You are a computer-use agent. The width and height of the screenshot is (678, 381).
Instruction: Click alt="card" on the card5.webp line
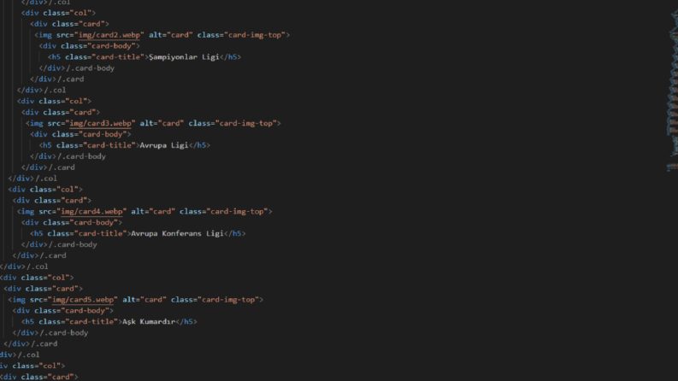point(144,299)
